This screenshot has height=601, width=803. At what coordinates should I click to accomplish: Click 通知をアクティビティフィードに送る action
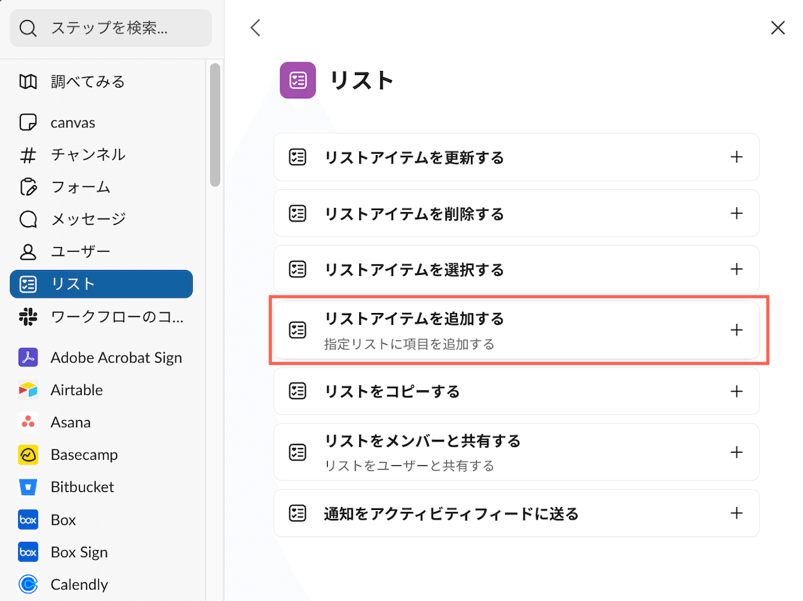point(516,513)
